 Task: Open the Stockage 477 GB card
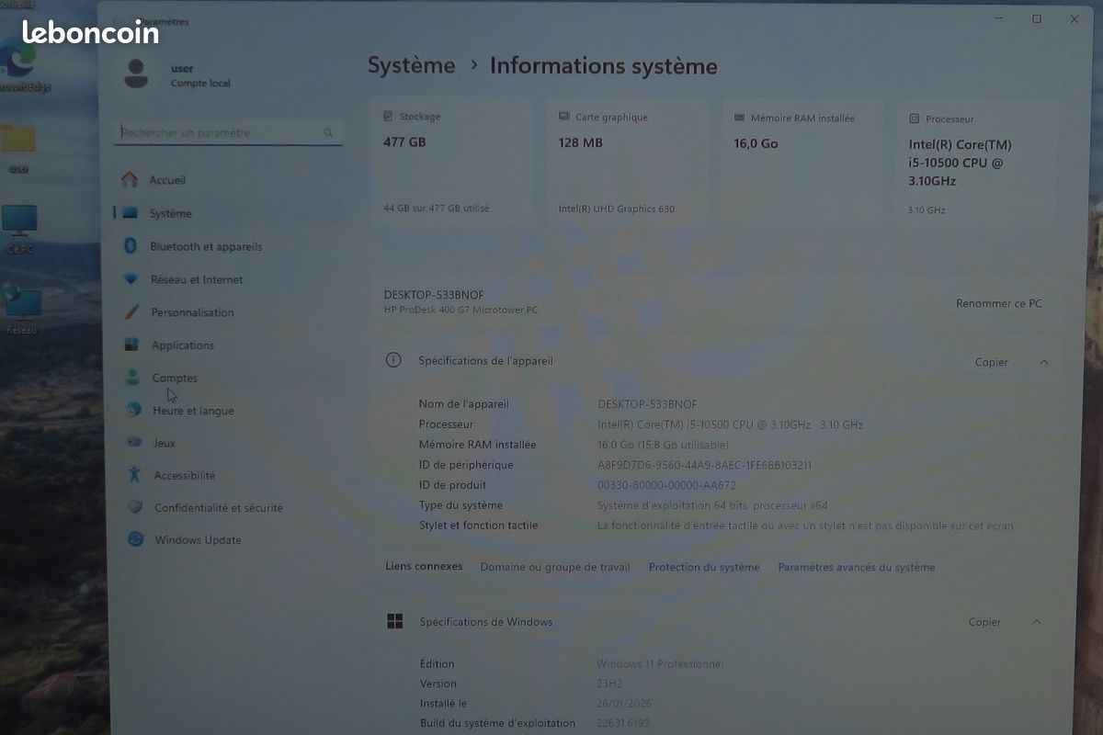coord(452,164)
